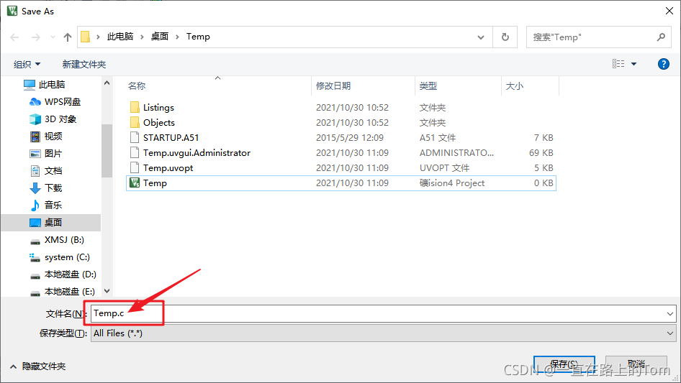
Task: Click the navigation pane scroll up arrow
Action: (x=107, y=83)
